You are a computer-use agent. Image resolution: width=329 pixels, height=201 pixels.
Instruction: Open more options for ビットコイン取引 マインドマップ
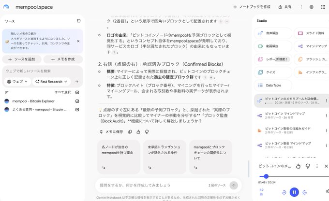326,145
